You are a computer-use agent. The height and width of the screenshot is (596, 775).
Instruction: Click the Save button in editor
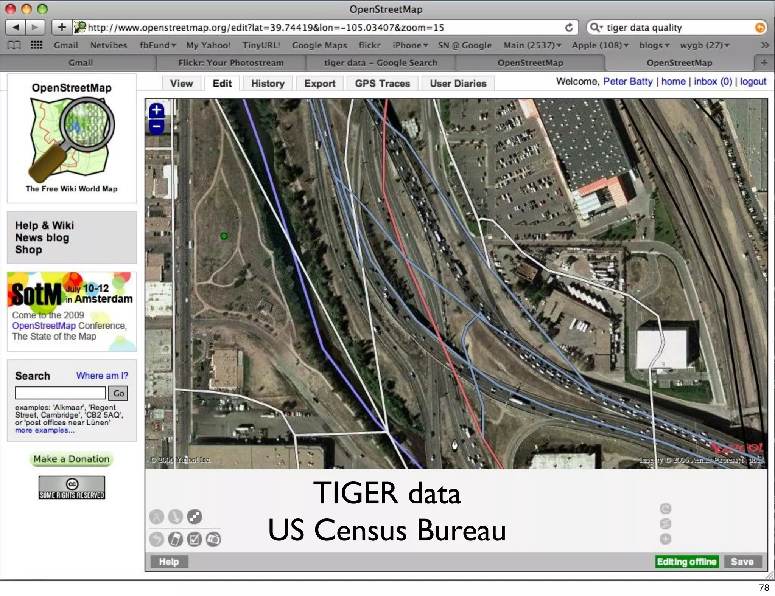click(x=742, y=562)
